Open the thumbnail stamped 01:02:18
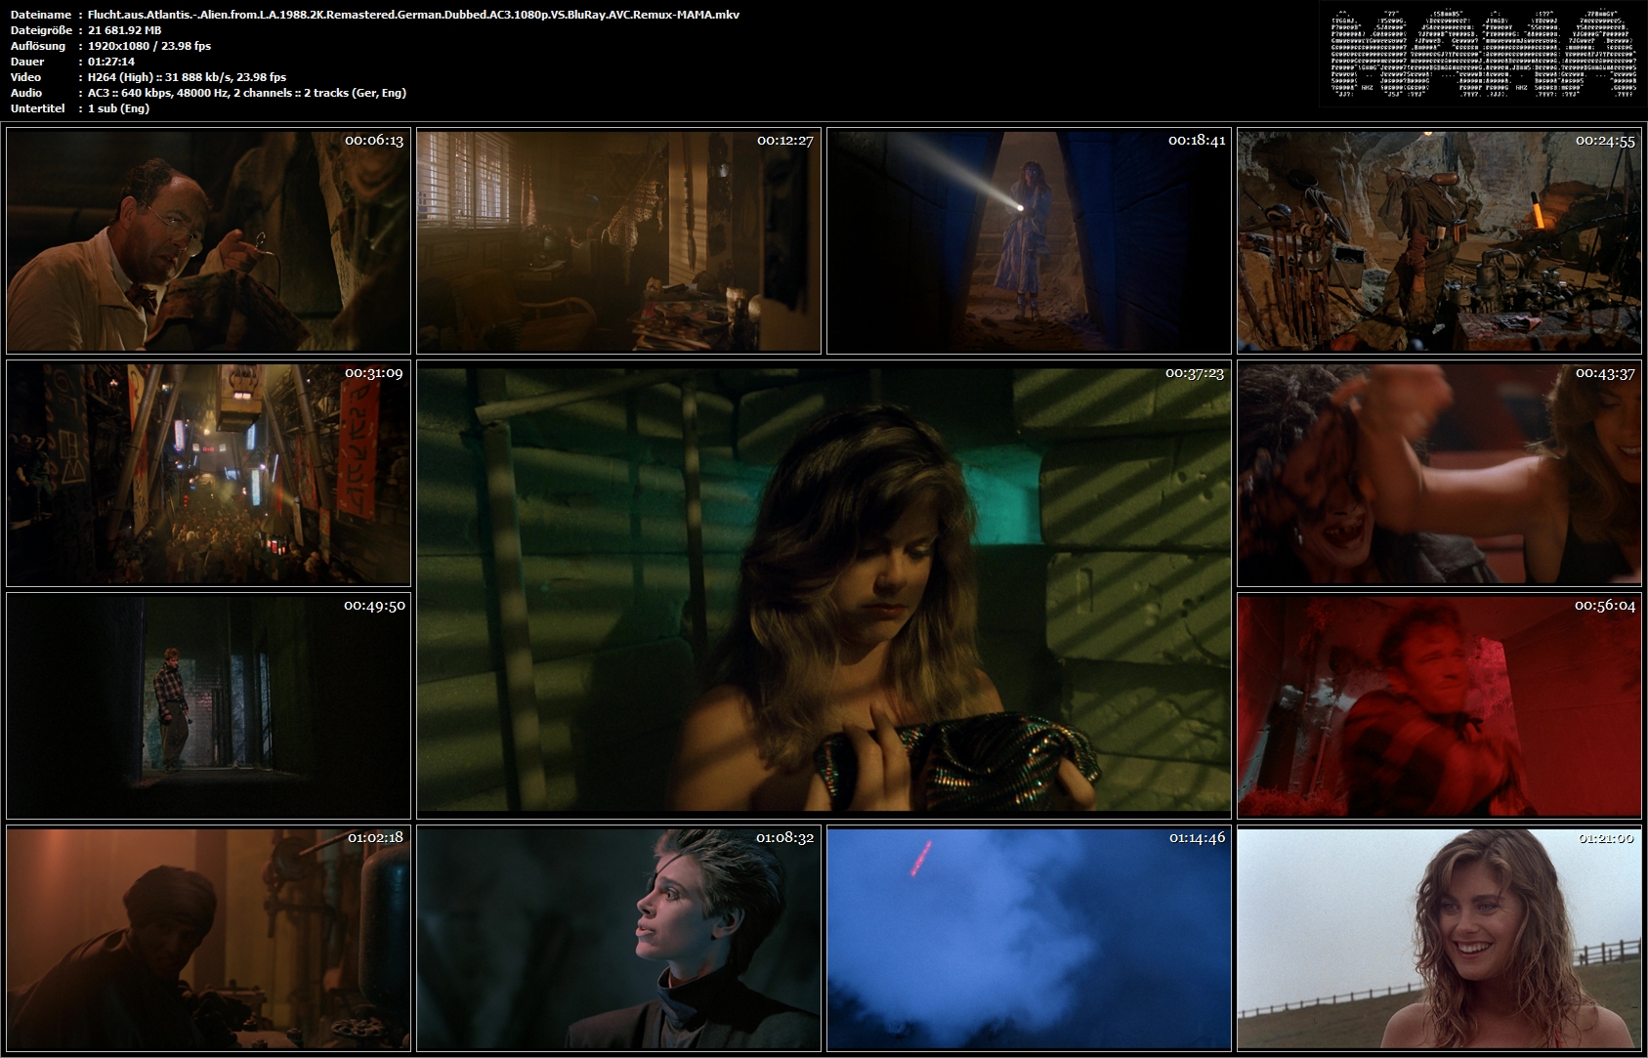Image resolution: width=1648 pixels, height=1058 pixels. [x=208, y=938]
